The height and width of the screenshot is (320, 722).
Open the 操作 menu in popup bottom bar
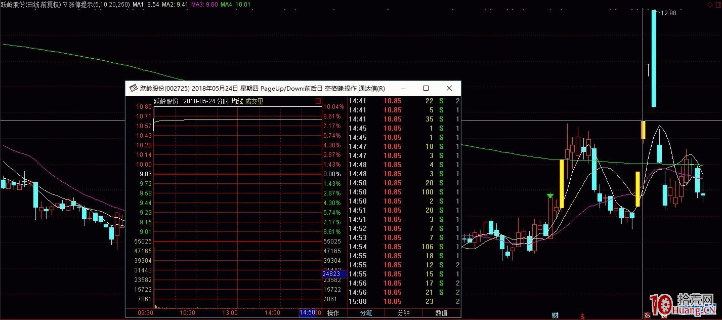pyautogui.click(x=333, y=313)
